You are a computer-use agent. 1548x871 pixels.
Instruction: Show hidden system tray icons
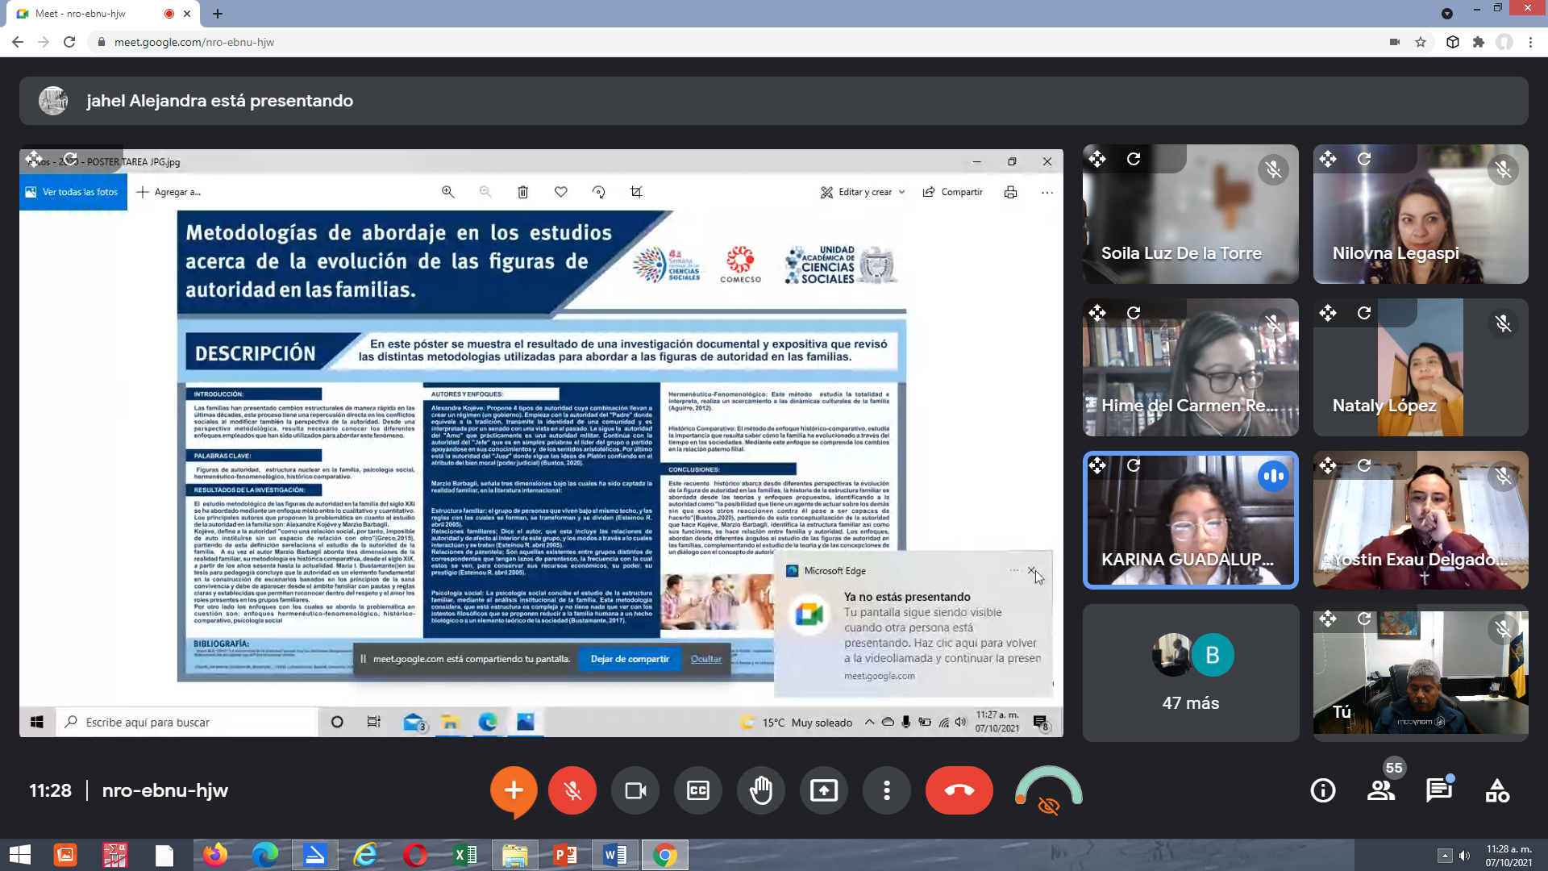coord(1445,856)
